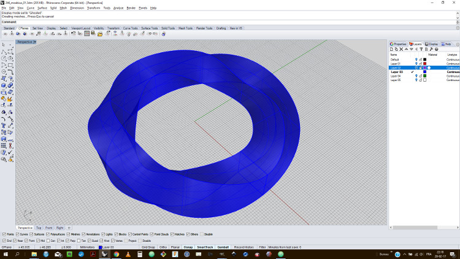Select the Circle tool in the left sidebar

click(x=4, y=58)
